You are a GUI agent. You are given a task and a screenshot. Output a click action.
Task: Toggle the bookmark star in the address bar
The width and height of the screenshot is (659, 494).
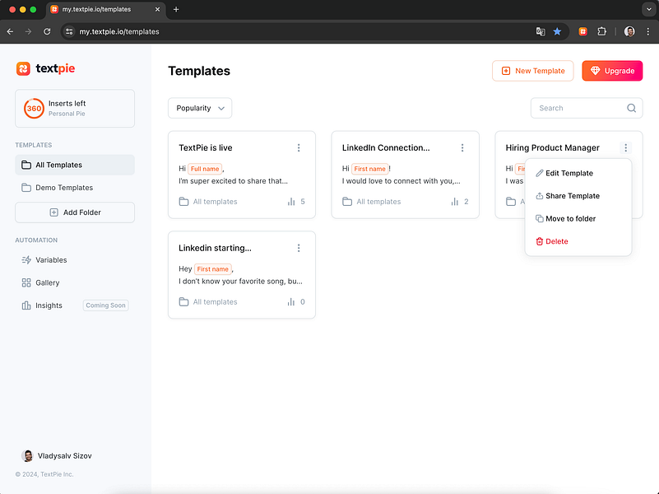[557, 31]
